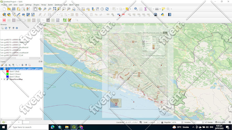Select the OpenStreetMap layer name
The image size is (232, 130).
click(16, 79)
